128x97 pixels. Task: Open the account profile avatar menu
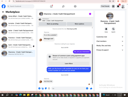123,6
